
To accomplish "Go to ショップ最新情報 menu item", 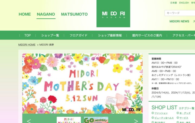I will coord(110,35).
